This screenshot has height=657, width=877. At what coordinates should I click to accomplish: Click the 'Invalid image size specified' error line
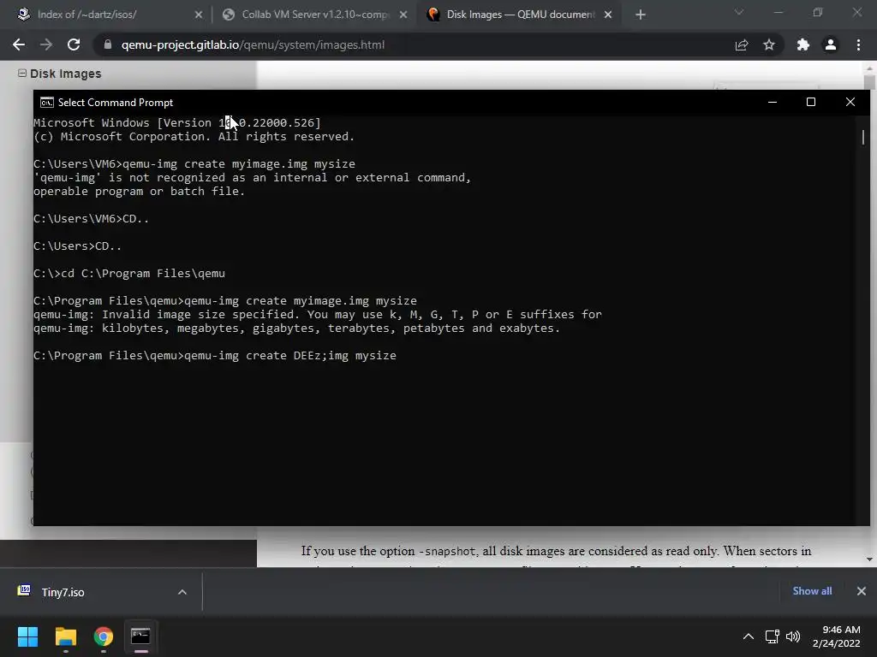pos(318,315)
